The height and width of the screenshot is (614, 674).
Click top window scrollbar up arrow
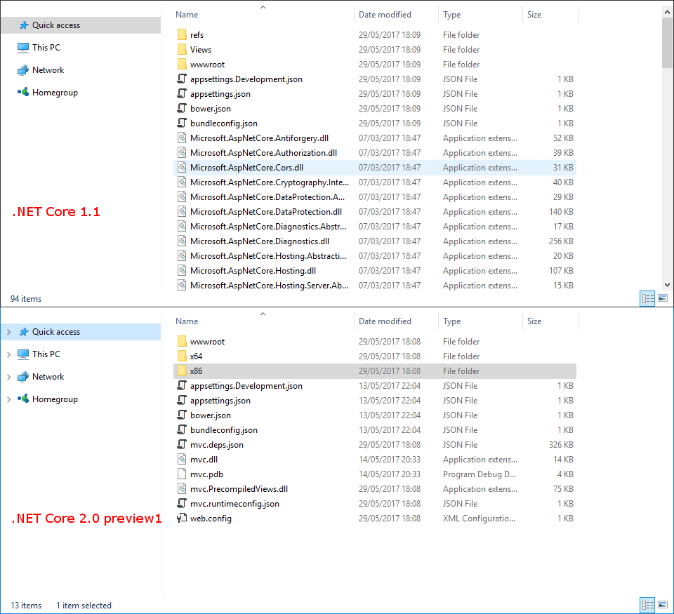pyautogui.click(x=667, y=12)
